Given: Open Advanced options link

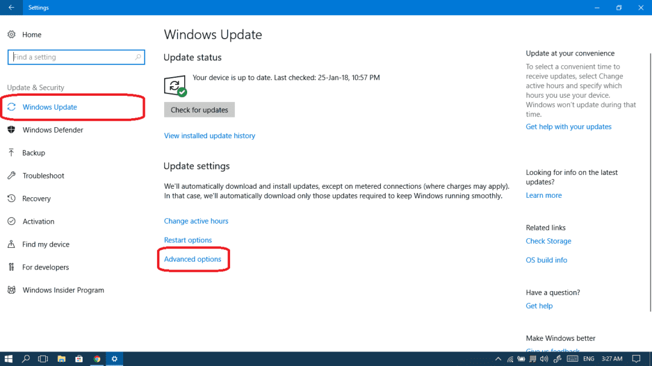Looking at the screenshot, I should click(193, 259).
